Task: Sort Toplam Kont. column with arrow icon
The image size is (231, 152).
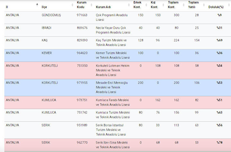Action: click(x=184, y=5)
